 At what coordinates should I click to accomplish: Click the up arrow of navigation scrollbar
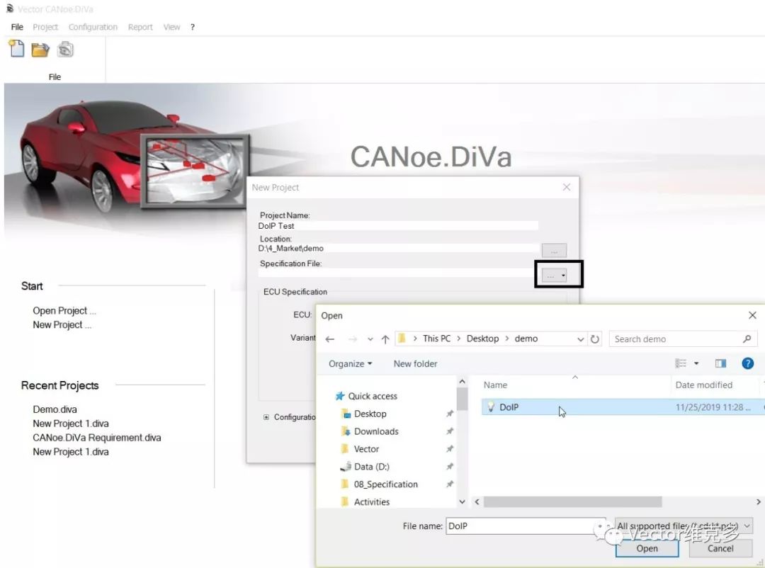[462, 382]
